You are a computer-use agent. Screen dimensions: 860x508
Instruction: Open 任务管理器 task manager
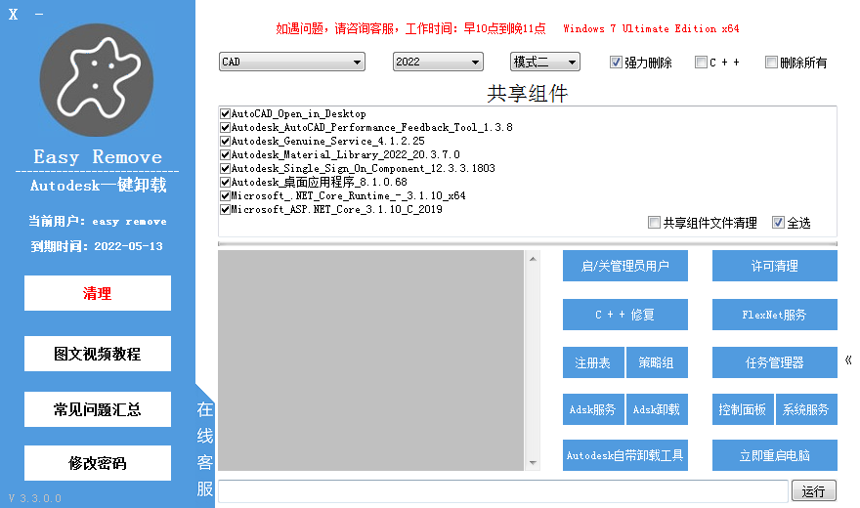click(774, 362)
